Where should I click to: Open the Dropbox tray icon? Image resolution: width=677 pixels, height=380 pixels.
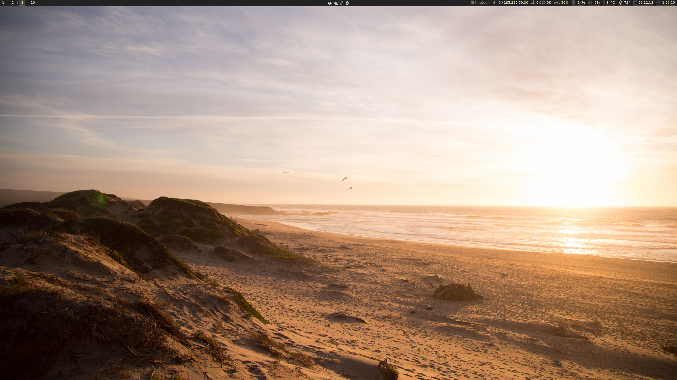tap(330, 3)
